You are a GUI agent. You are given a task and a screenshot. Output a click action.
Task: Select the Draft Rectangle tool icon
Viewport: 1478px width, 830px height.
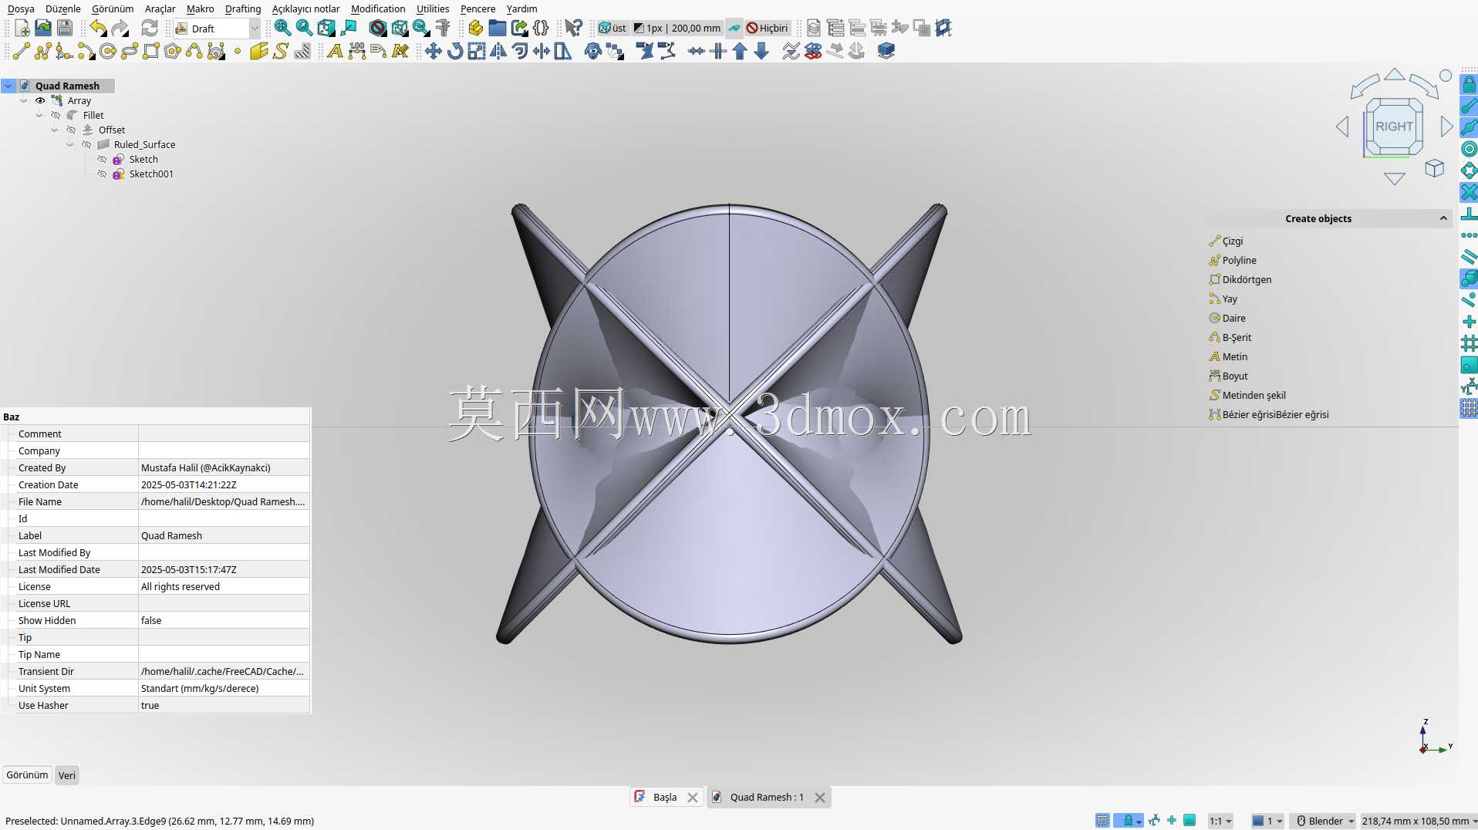pos(151,51)
